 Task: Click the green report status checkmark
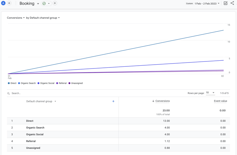click(44, 4)
